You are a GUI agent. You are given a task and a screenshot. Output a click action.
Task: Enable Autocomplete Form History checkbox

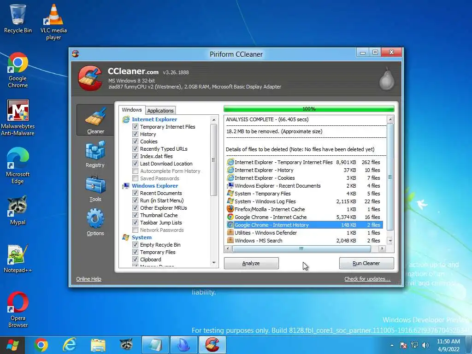pyautogui.click(x=136, y=171)
